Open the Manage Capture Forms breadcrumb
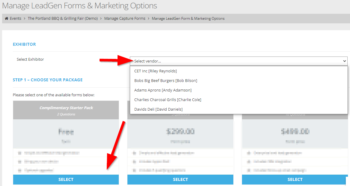The height and width of the screenshot is (186, 350). pyautogui.click(x=125, y=19)
